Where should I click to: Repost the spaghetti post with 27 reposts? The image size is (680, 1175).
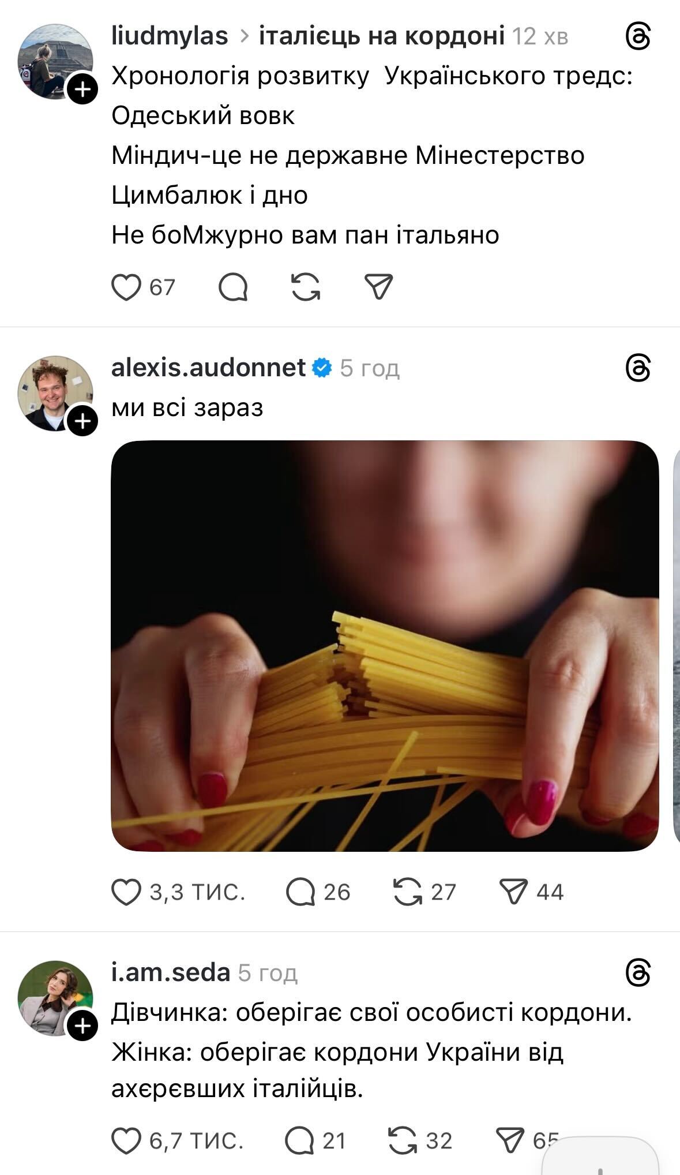coord(424,892)
